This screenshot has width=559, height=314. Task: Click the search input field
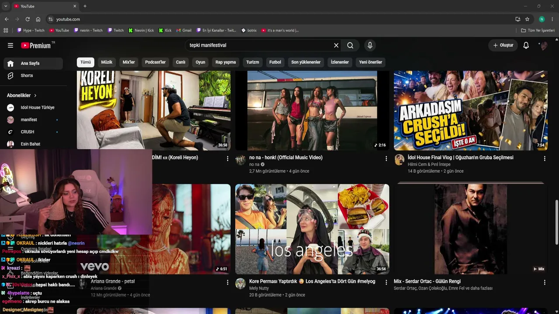point(259,45)
